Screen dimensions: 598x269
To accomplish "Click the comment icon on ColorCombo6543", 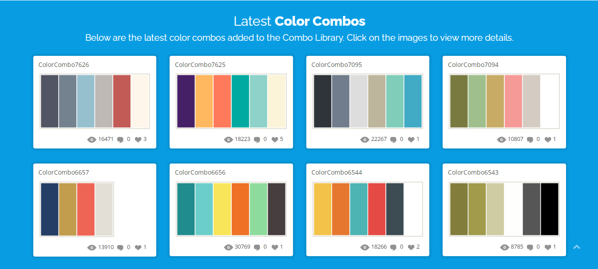I will pyautogui.click(x=530, y=248).
